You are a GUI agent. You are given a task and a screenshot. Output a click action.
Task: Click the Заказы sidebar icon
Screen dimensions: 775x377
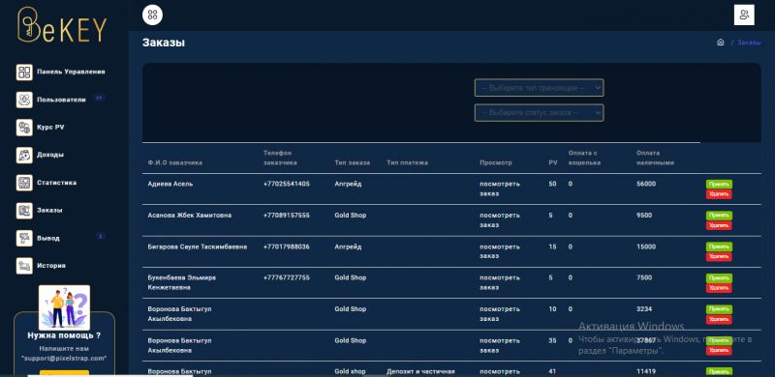pyautogui.click(x=24, y=210)
